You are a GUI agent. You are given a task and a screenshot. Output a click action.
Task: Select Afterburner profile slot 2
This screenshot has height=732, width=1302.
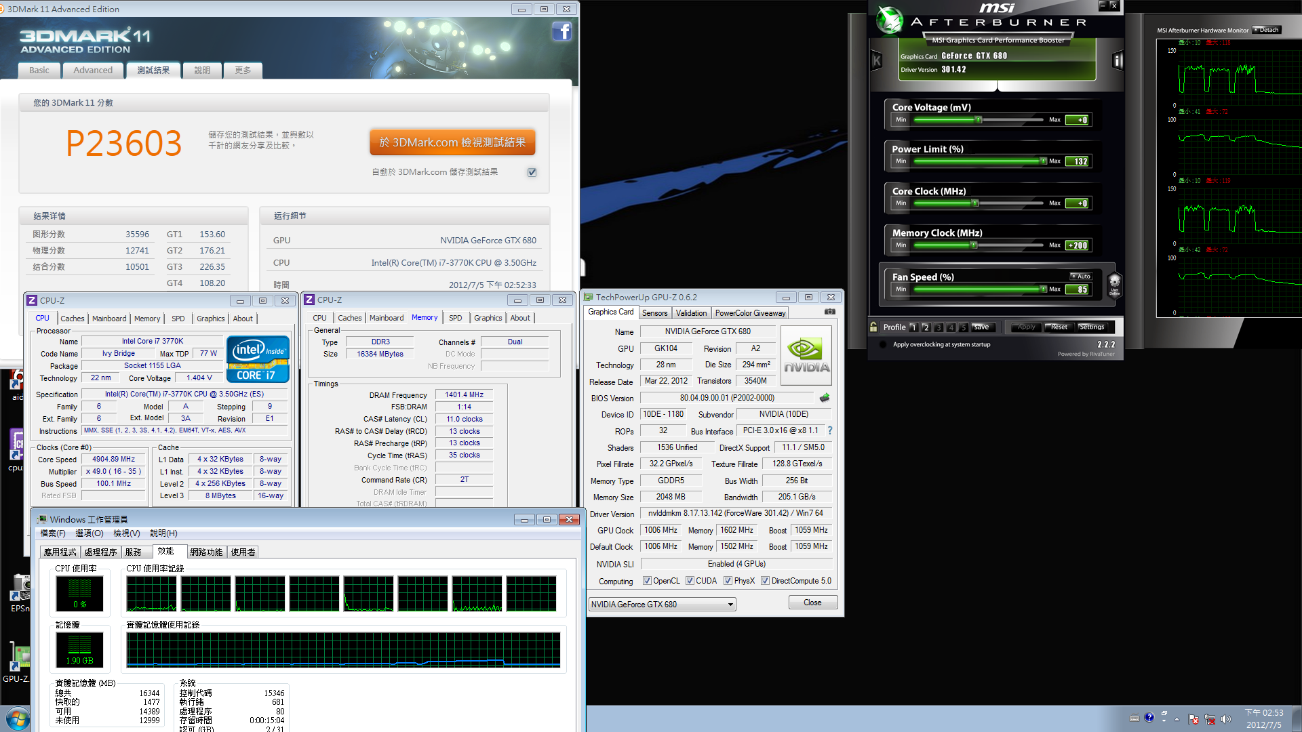tap(926, 327)
